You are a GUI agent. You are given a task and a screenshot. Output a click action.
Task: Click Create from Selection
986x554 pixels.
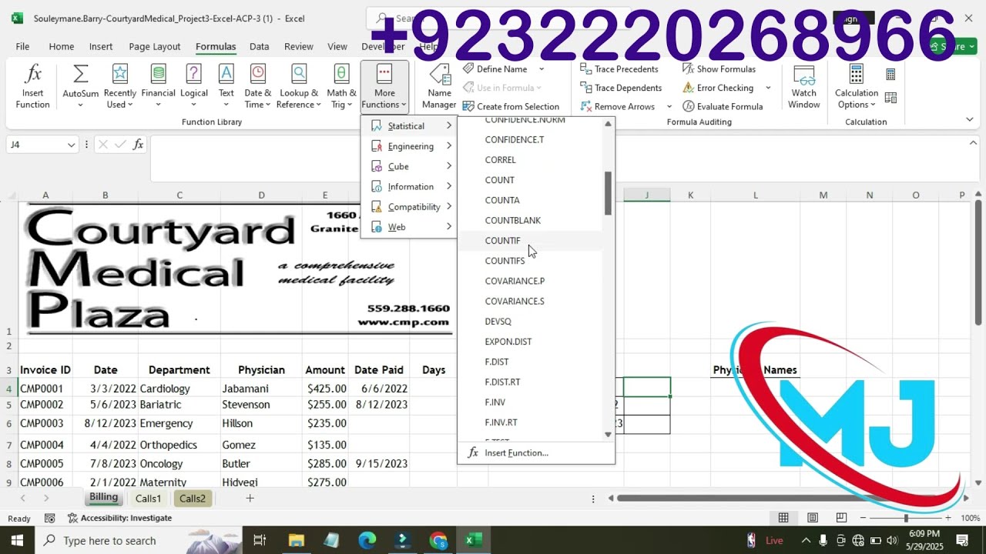coord(511,106)
